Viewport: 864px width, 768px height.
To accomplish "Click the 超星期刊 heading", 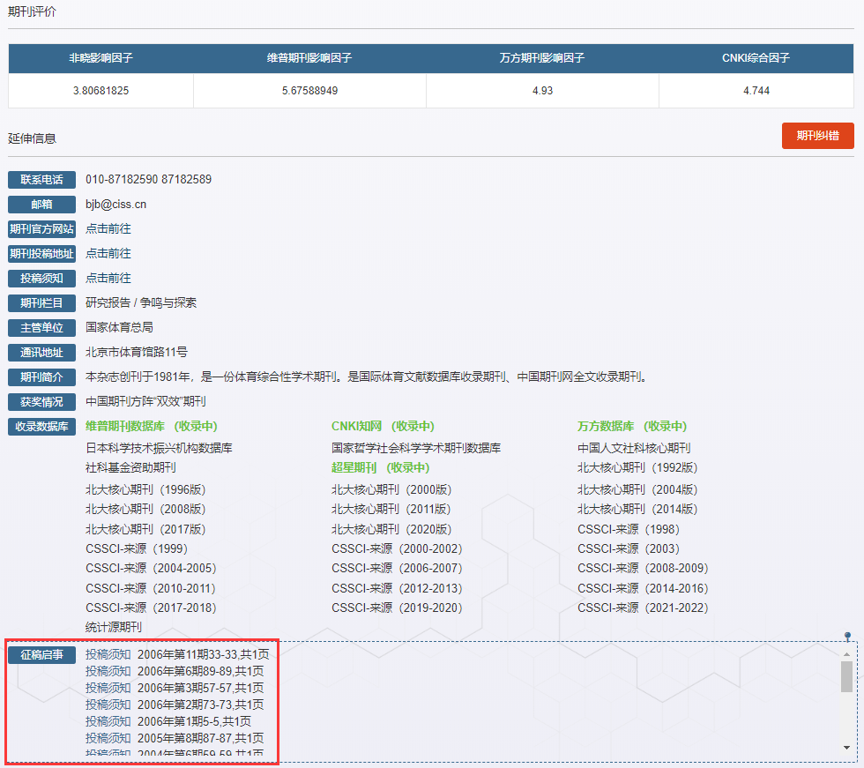I will click(x=354, y=468).
